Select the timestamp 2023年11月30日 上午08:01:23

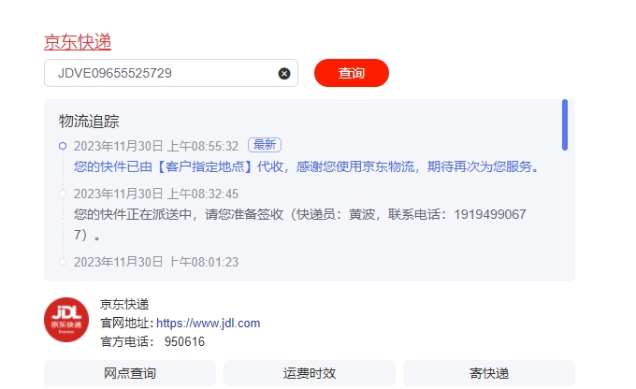[x=156, y=262]
